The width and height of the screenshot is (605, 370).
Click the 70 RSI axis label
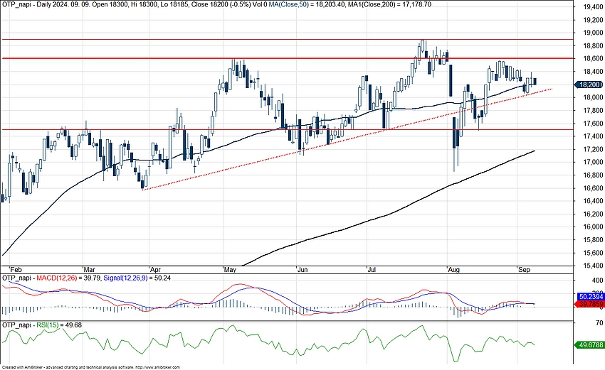[x=599, y=322]
